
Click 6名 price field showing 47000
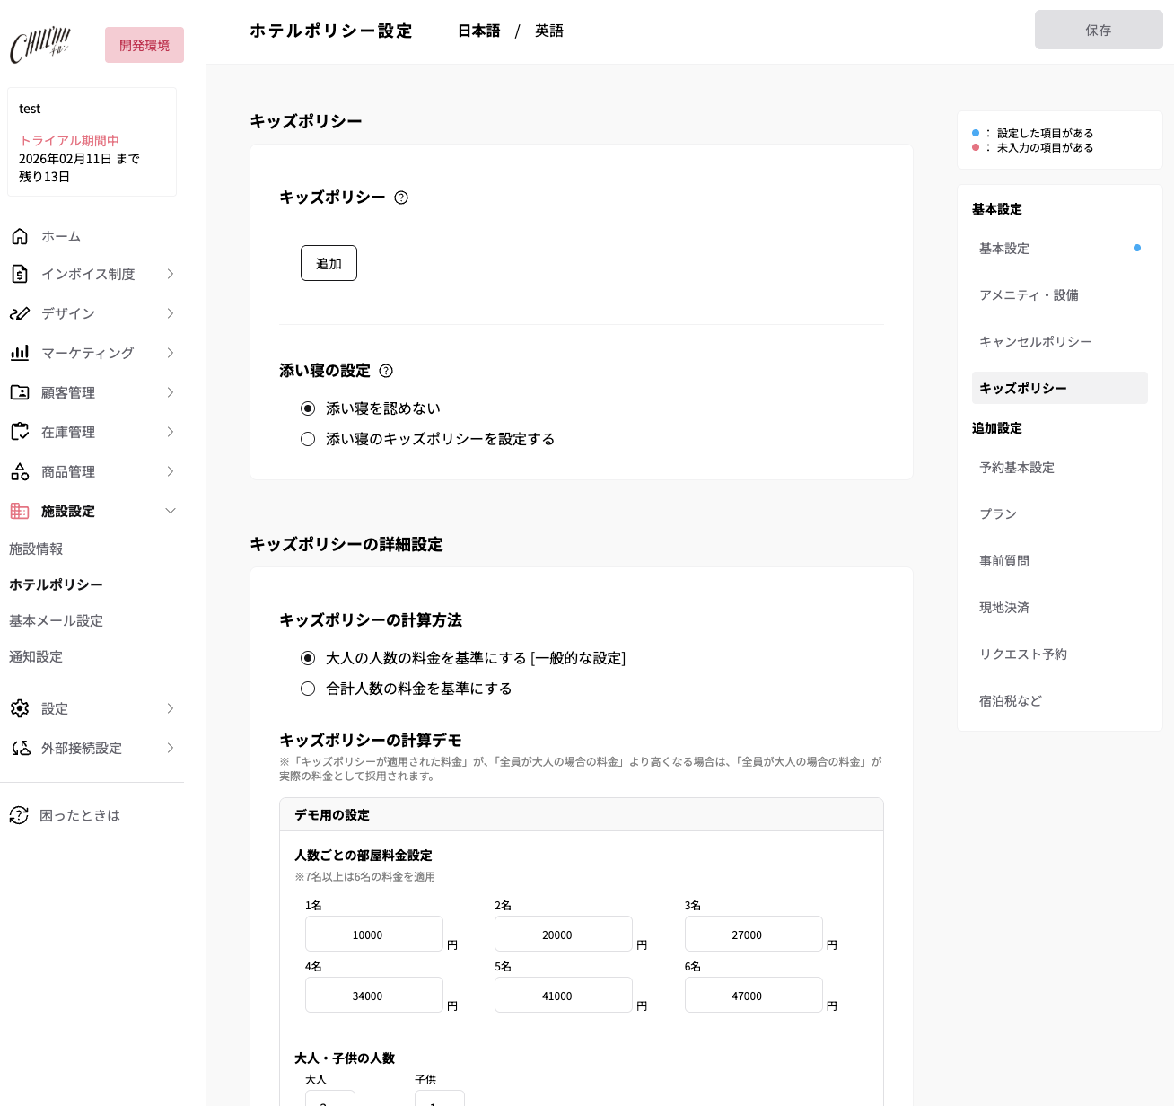pos(754,995)
